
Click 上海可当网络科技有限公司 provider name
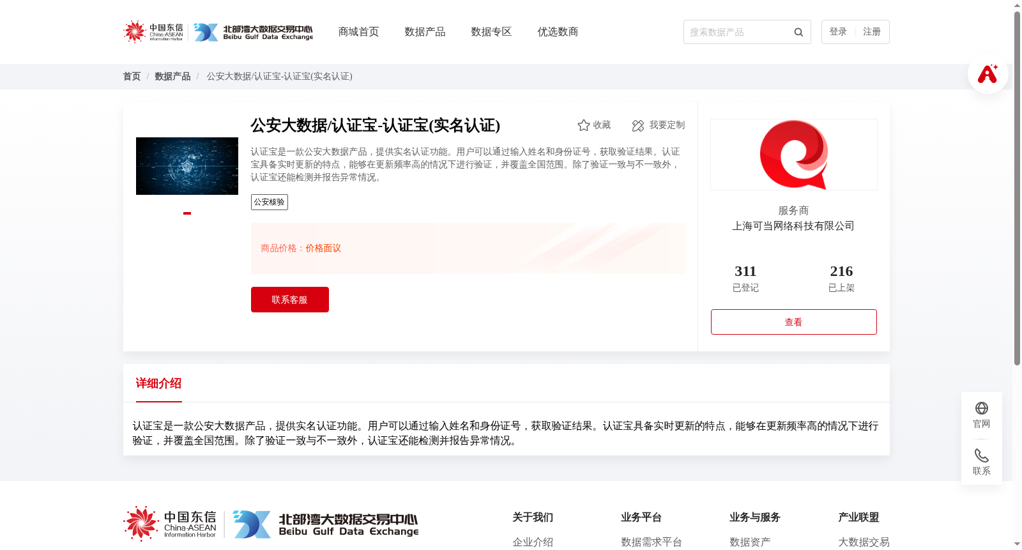(x=793, y=226)
